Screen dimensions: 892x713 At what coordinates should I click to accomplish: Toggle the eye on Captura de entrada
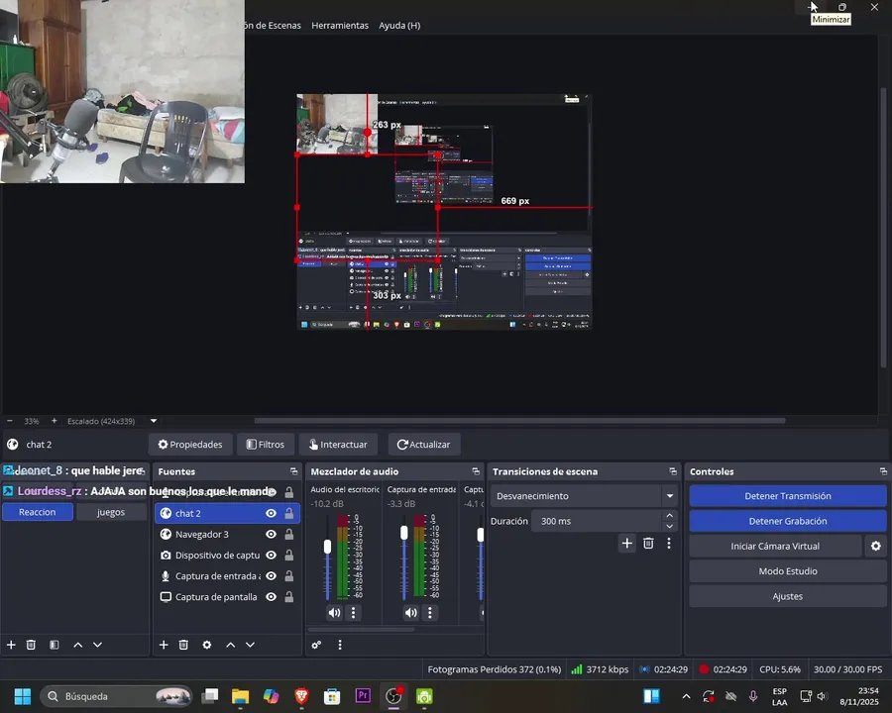tap(272, 576)
